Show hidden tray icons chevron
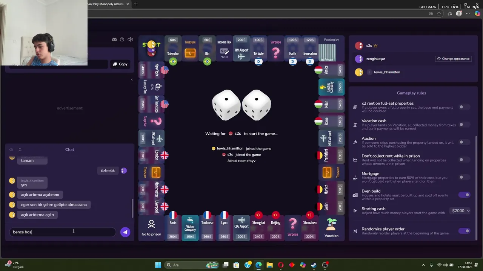This screenshot has height=271, width=483. point(423,265)
